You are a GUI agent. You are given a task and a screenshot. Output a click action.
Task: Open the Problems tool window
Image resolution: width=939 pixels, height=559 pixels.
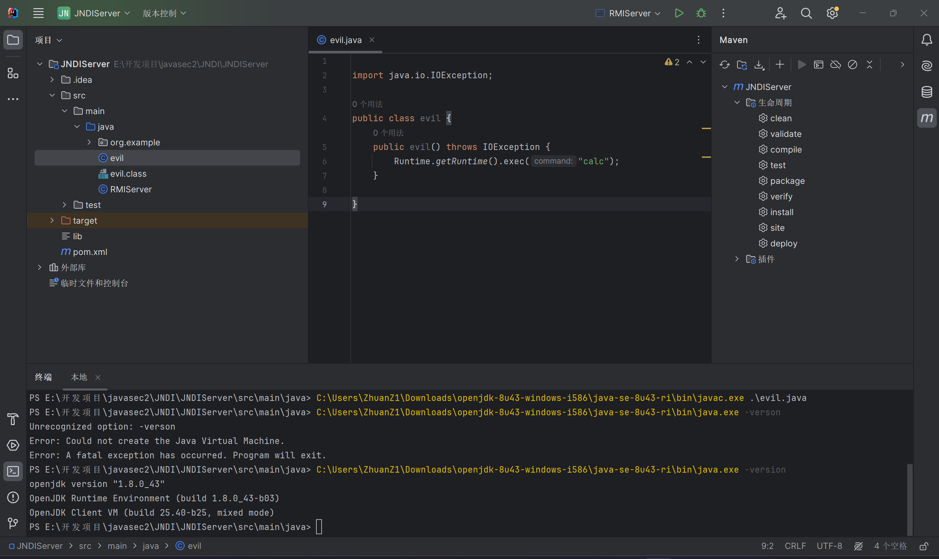pyautogui.click(x=13, y=497)
